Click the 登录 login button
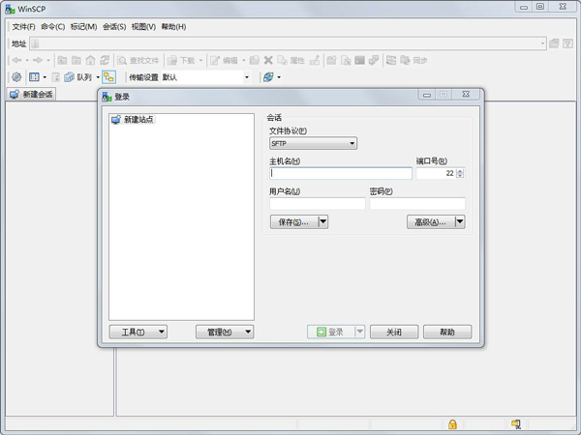Image resolution: width=581 pixels, height=435 pixels. (x=331, y=332)
